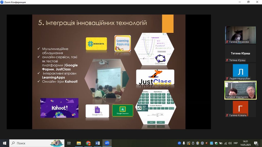Image resolution: width=262 pixels, height=147 pixels.
Task: Switch the УКР input language indicator
Action: point(236,143)
